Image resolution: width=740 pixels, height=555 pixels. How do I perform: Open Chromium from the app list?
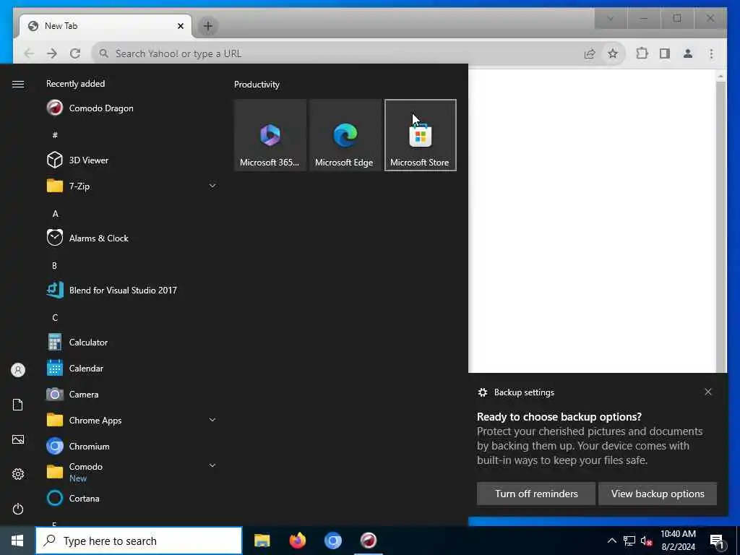click(x=78, y=446)
